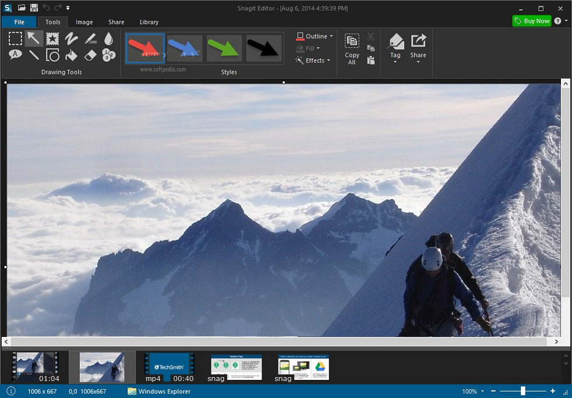Click the info icon in status bar
This screenshot has height=398, width=572.
point(11,391)
